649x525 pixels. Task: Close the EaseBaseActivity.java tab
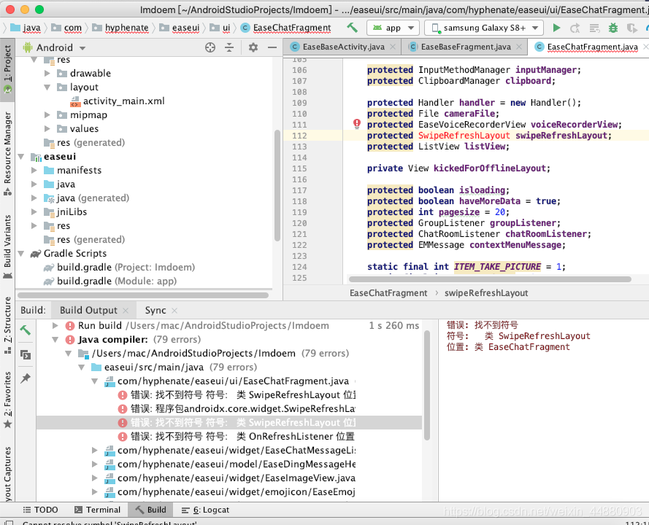click(393, 47)
